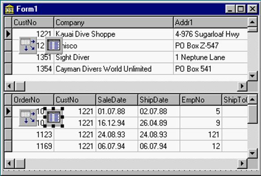Select the Sight Diver company cell
Viewport: 261px width, 176px height.
[114, 57]
